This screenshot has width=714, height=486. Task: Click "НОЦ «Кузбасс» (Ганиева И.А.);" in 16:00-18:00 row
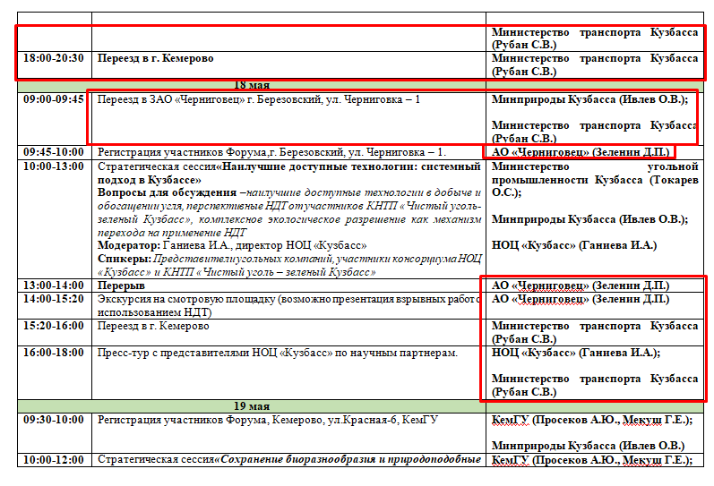[576, 353]
